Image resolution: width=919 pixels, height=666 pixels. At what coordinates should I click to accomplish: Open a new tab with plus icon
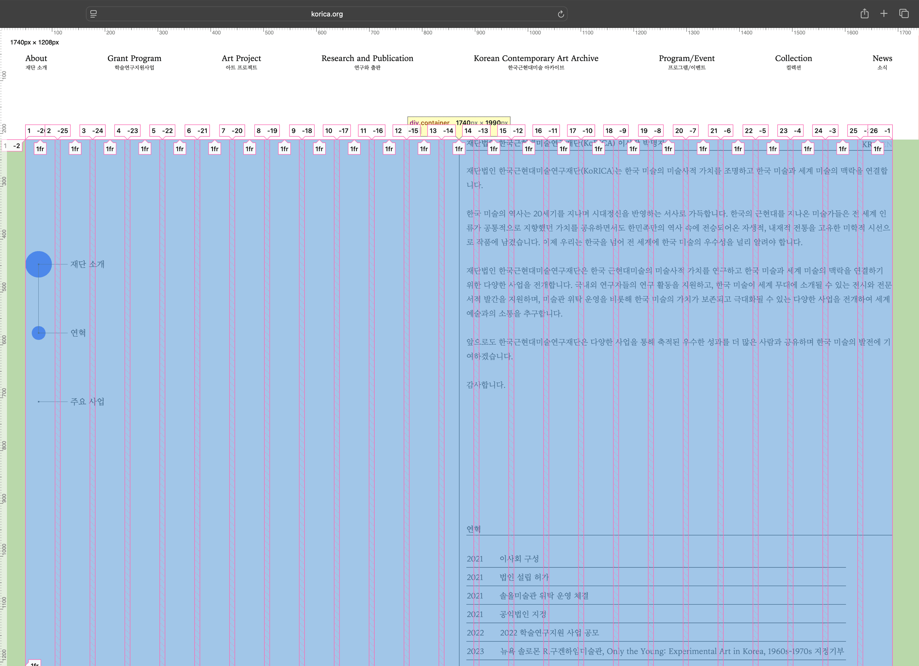point(884,14)
